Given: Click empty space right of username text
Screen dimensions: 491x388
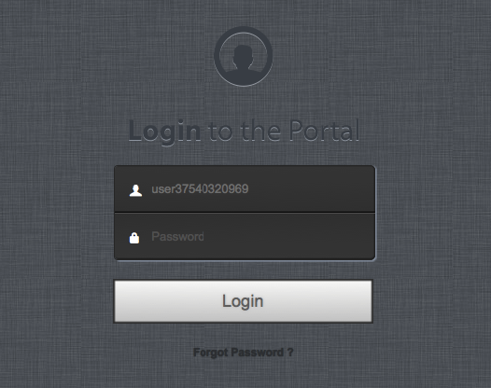Looking at the screenshot, I should pos(310,189).
